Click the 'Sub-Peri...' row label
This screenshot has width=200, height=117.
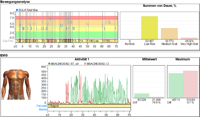(9, 41)
